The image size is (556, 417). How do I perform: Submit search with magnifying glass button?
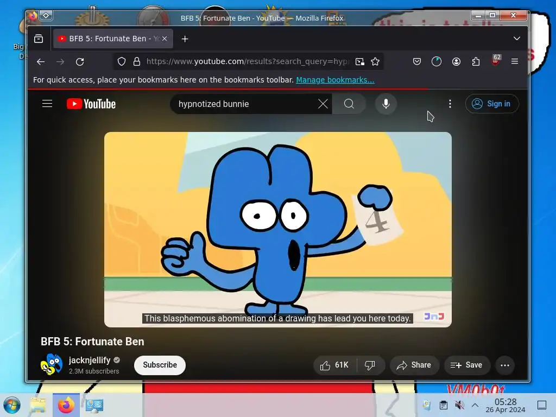[x=349, y=104]
